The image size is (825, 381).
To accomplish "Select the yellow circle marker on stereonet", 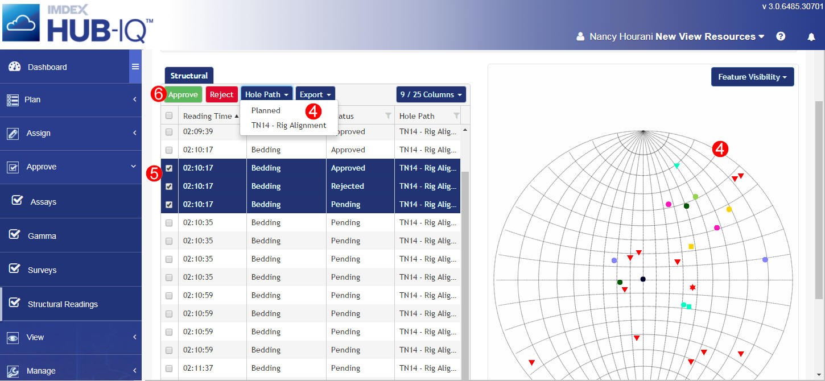I will [x=729, y=209].
